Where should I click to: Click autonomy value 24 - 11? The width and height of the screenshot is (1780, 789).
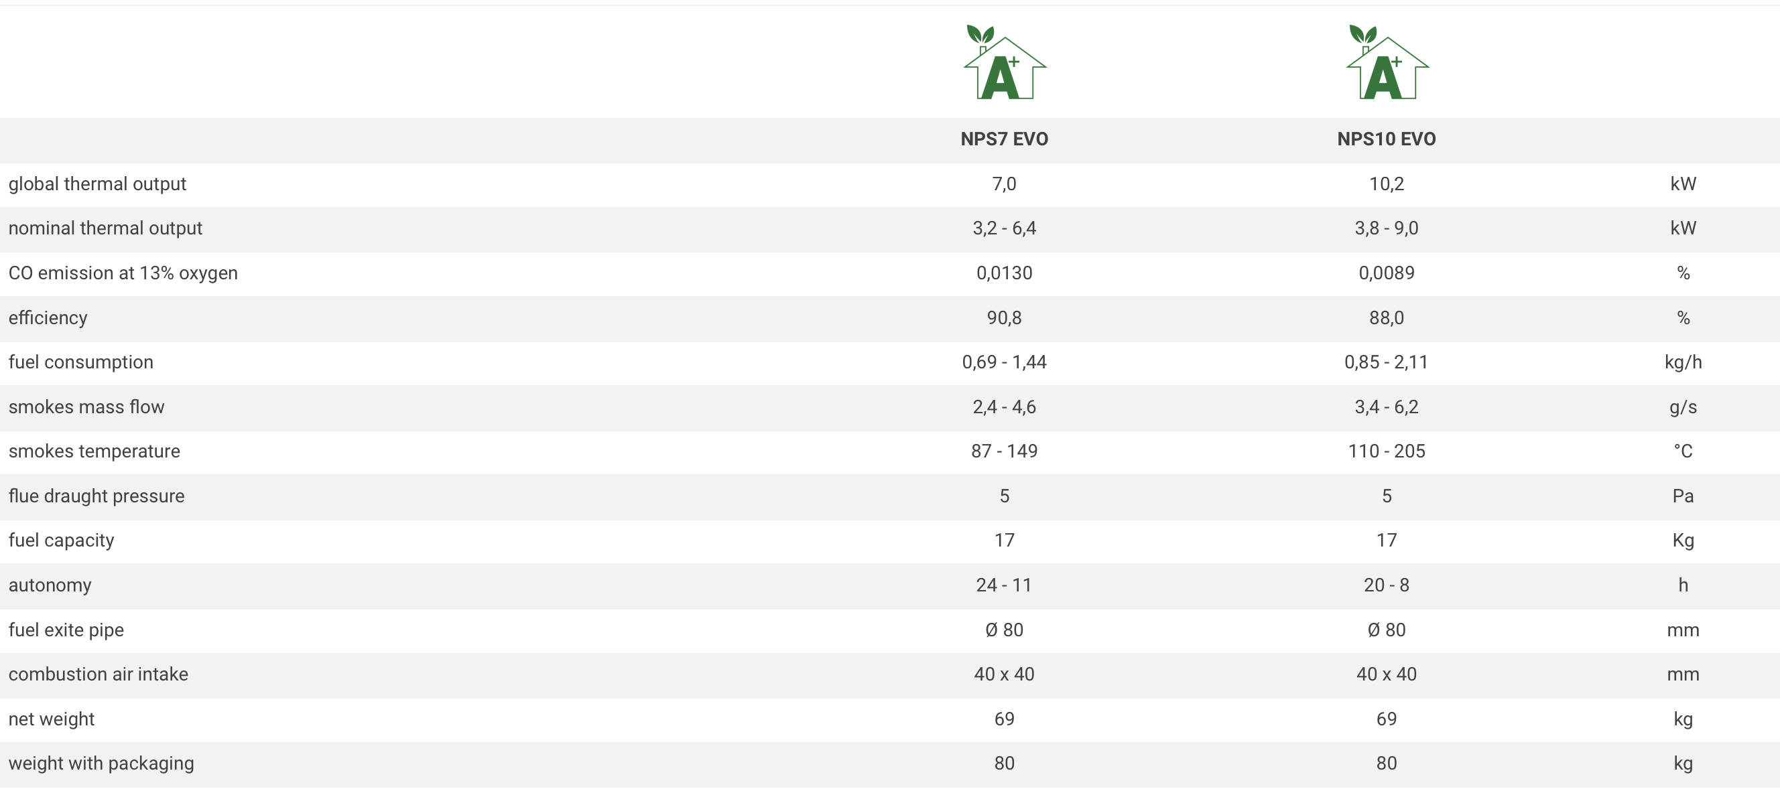[x=1004, y=585]
